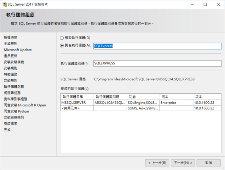Click the 下一步(N) button
Screen dimensions: 225x170
[x=183, y=163]
